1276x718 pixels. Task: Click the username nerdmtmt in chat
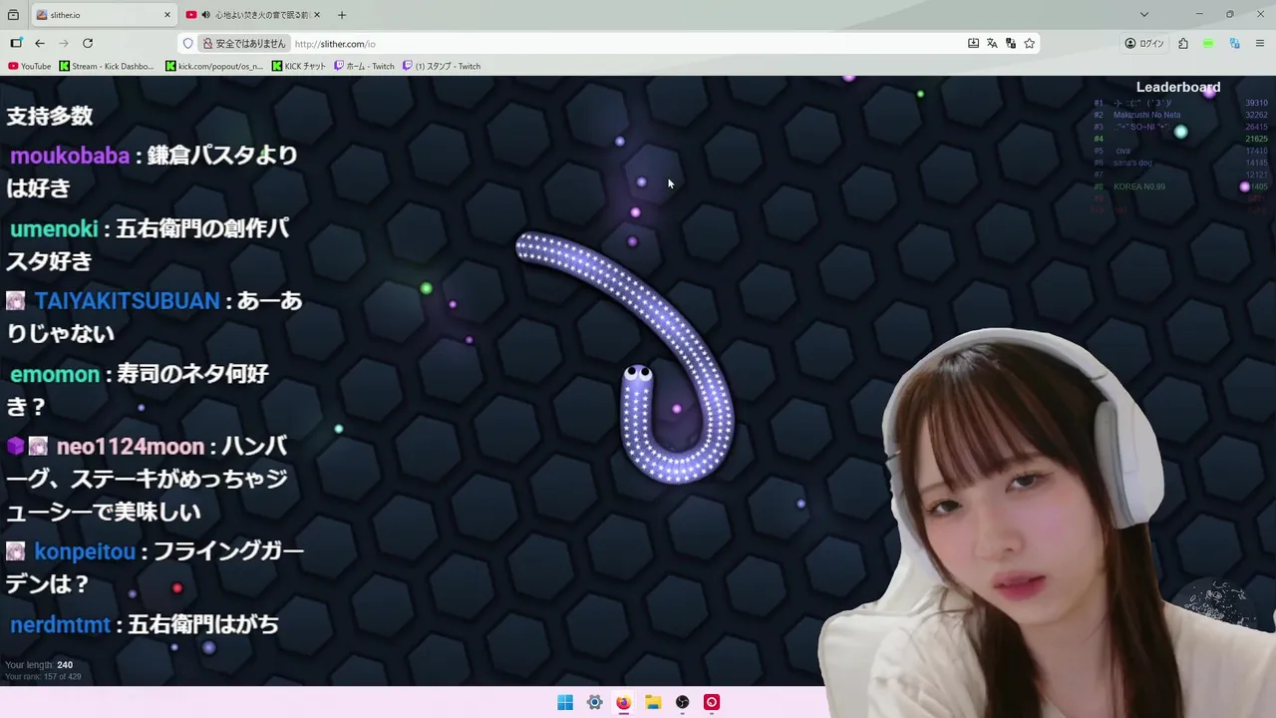click(60, 625)
